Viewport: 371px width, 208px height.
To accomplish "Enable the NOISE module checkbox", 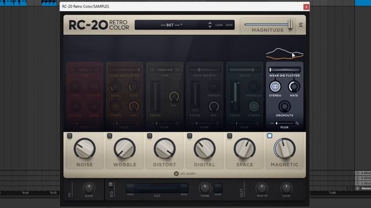I will click(70, 136).
